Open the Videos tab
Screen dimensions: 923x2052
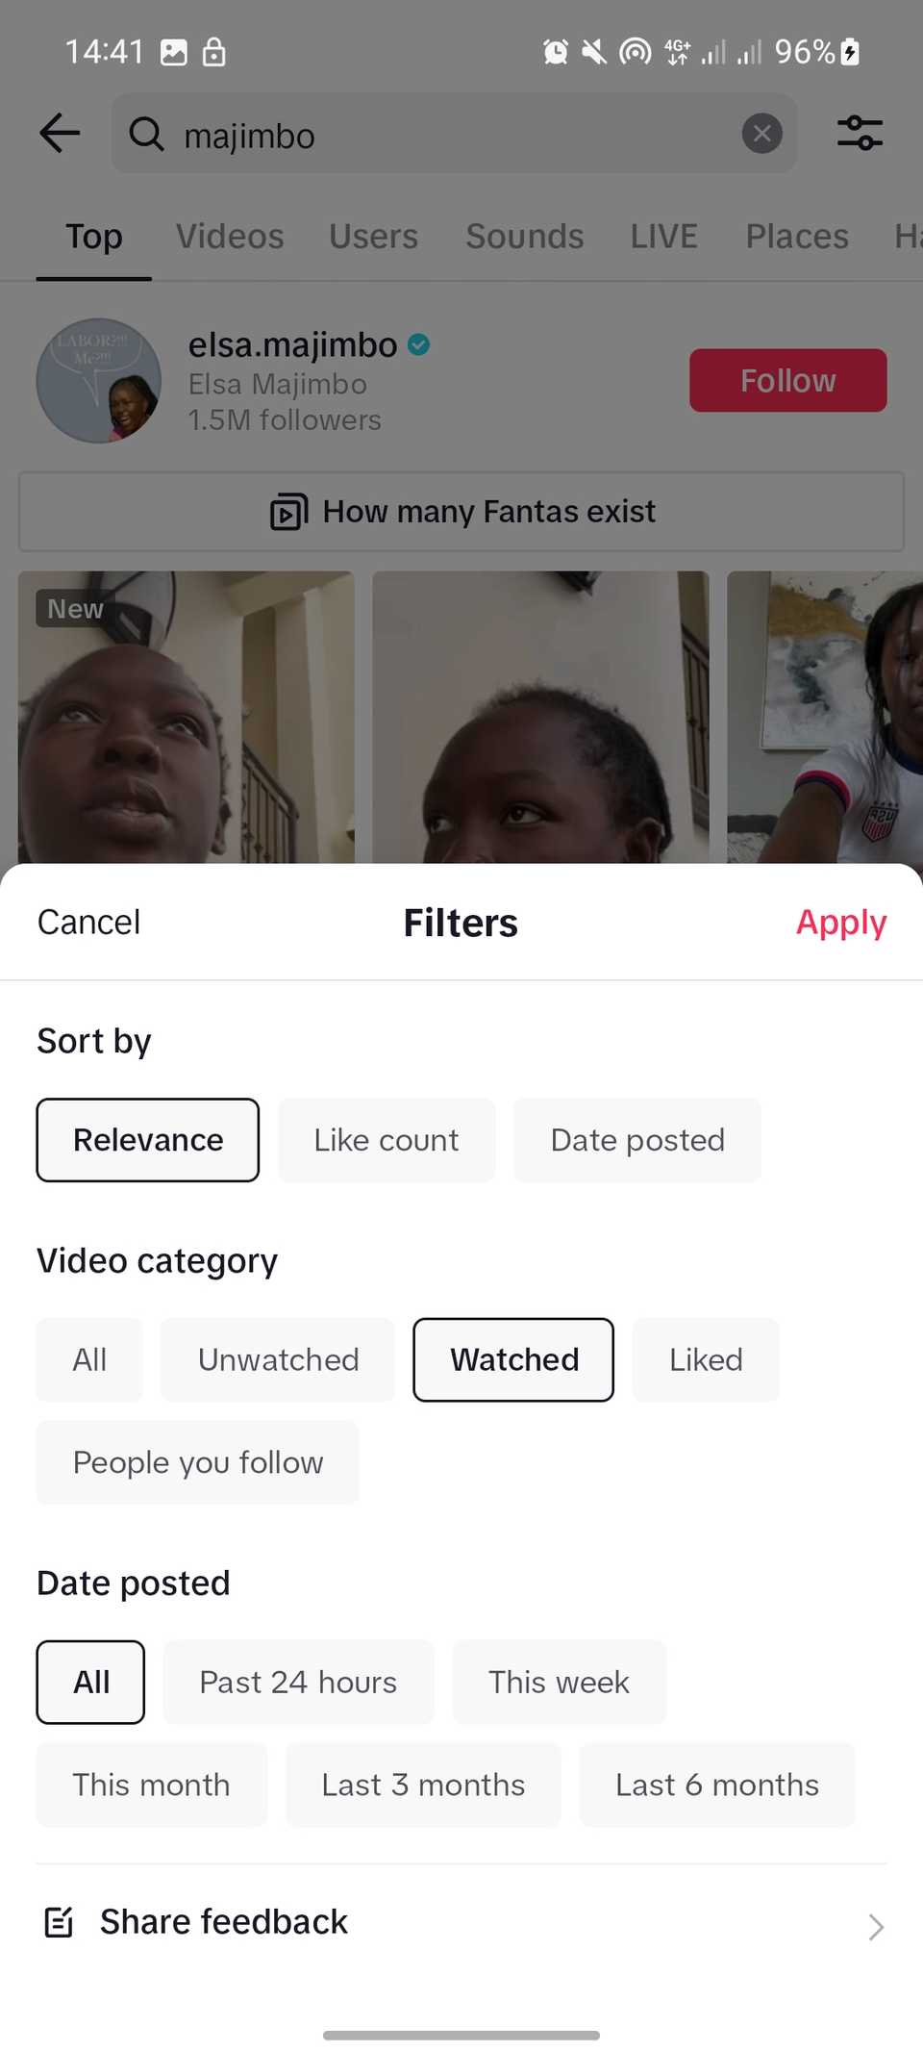click(230, 236)
